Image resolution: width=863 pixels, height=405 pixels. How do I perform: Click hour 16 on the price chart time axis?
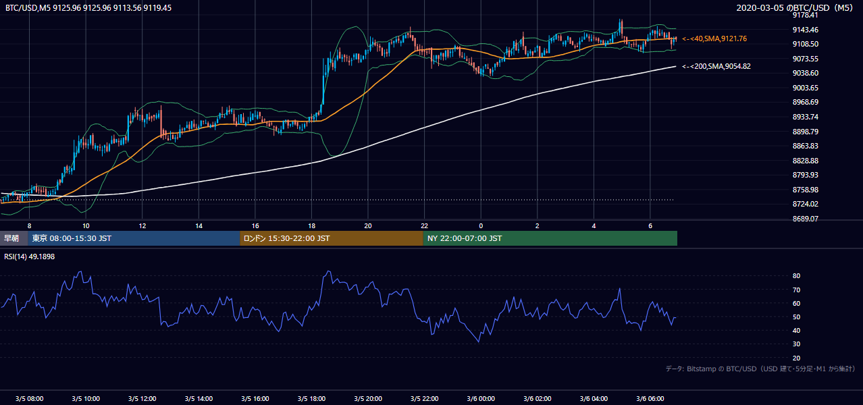pos(255,225)
